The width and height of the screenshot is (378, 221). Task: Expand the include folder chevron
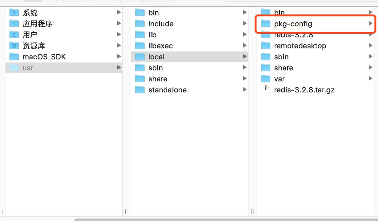pos(244,24)
